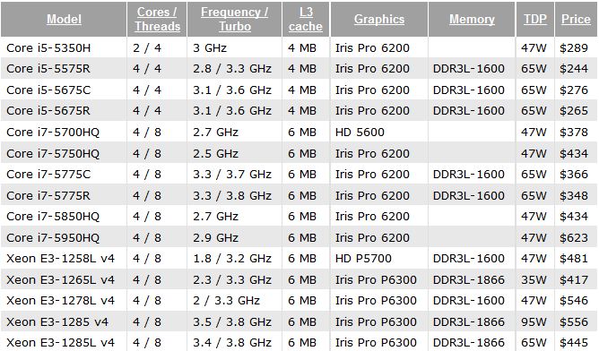Click the 1.8 / 3.2 GHz frequency cell
The image size is (599, 351).
pyautogui.click(x=232, y=259)
